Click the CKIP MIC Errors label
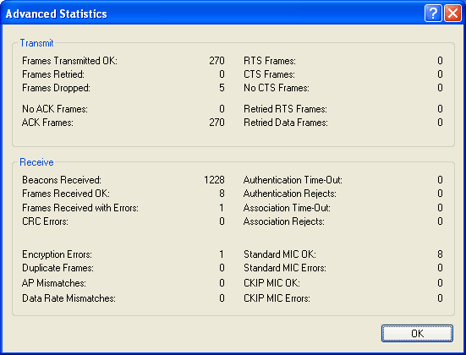Image resolution: width=466 pixels, height=355 pixels. click(x=277, y=298)
